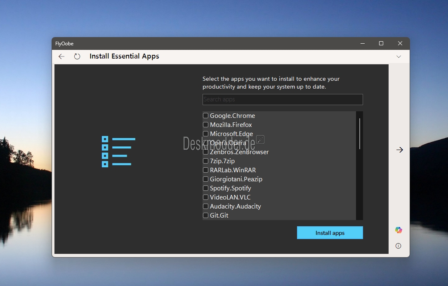
Task: Click the app list scrollbar thumb
Action: (x=359, y=134)
